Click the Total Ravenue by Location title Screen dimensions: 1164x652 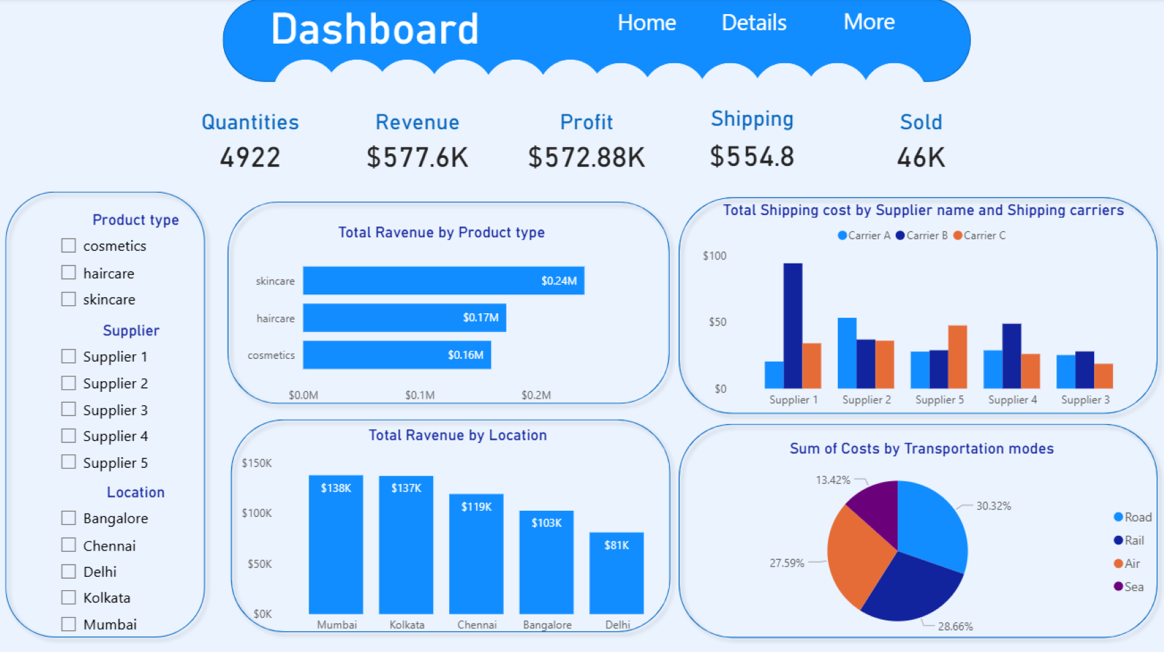coord(457,435)
